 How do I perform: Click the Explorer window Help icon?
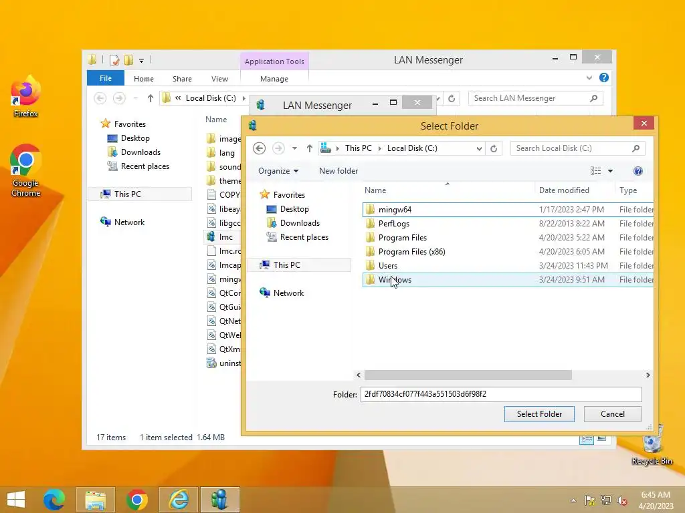604,77
